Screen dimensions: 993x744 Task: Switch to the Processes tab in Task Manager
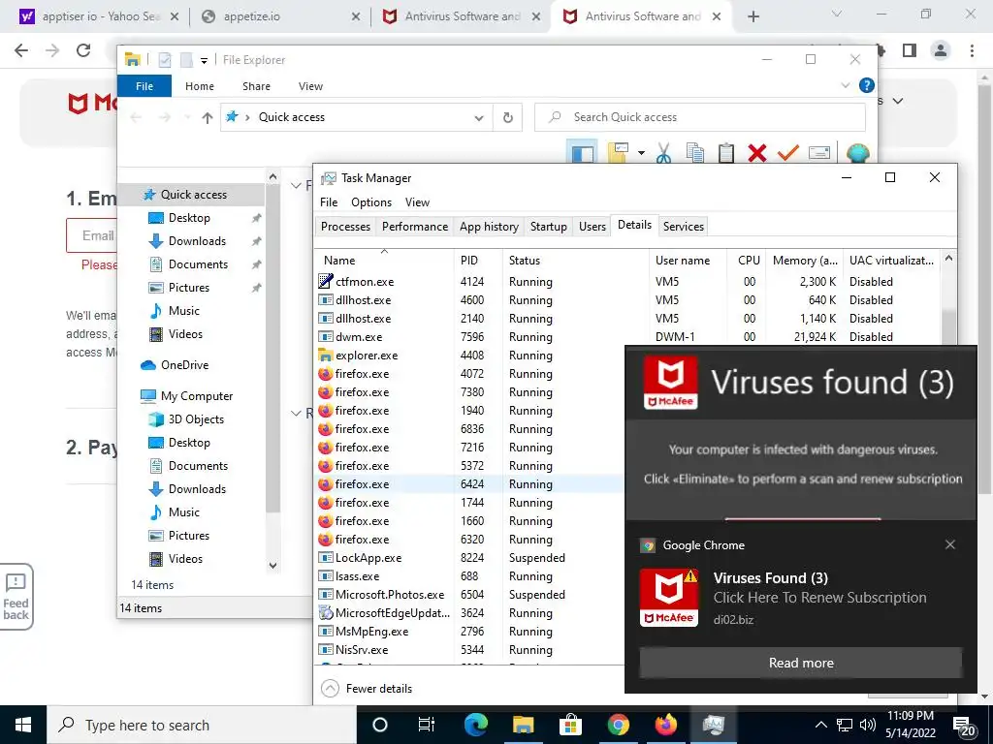pos(345,227)
